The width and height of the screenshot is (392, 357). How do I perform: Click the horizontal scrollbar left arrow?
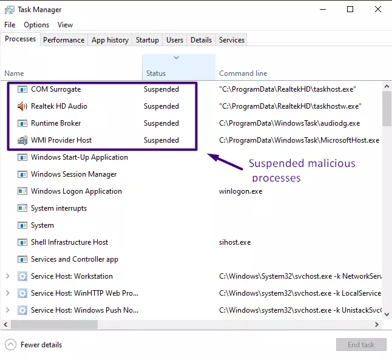[x=5, y=325]
